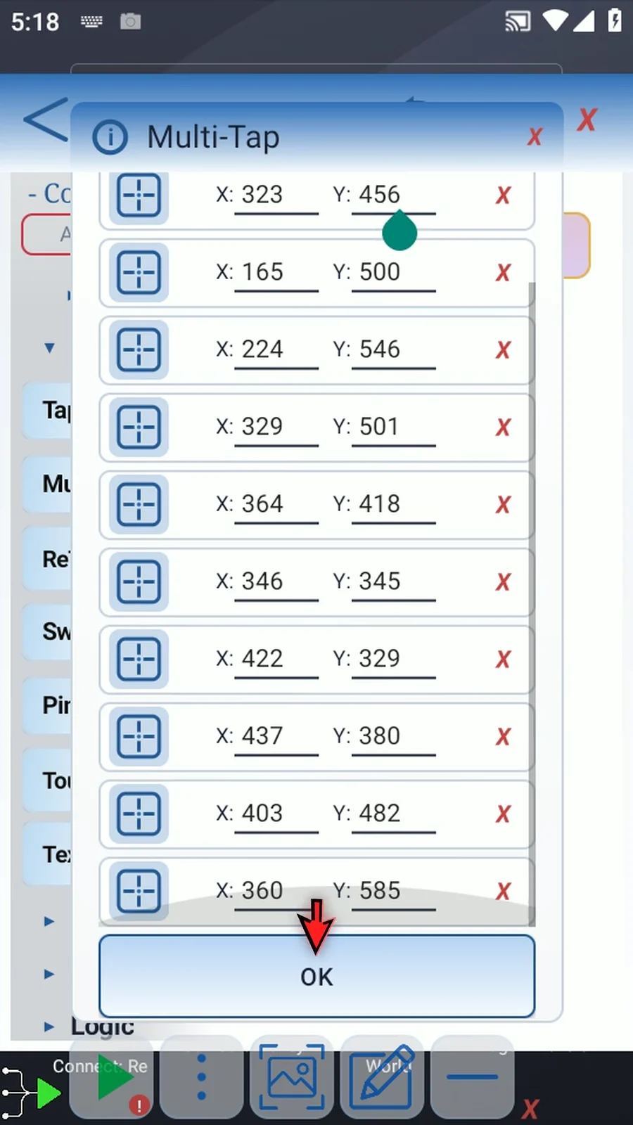
Task: Open the pencil edit tool
Action: pos(382,1076)
